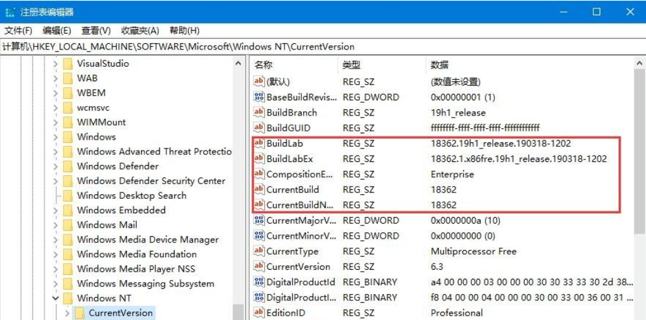Collapse the Windows NT key

pos(56,298)
